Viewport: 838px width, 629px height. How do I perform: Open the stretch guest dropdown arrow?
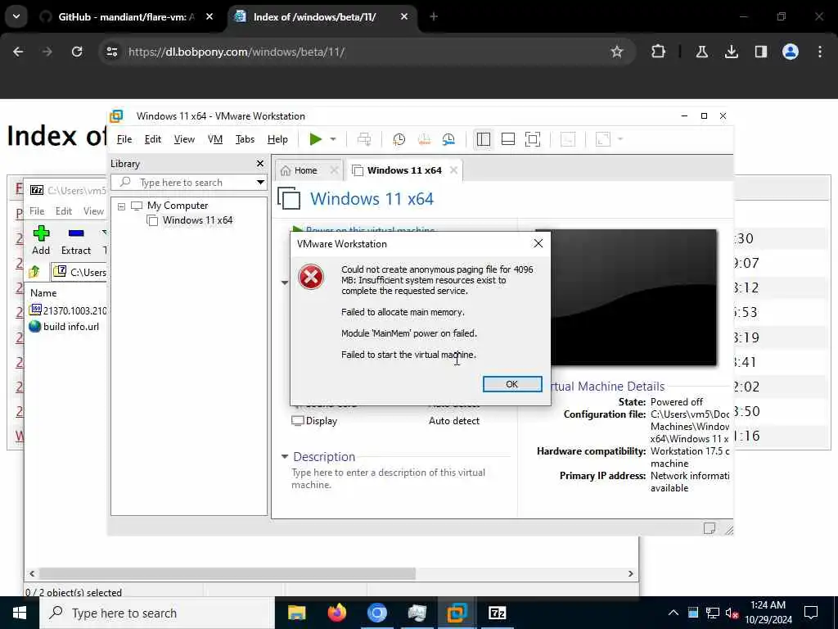click(620, 139)
